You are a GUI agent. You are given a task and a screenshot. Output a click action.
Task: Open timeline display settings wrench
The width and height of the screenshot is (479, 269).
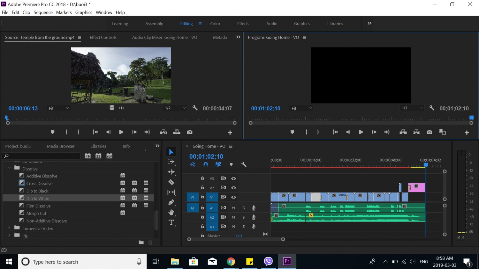tap(244, 164)
